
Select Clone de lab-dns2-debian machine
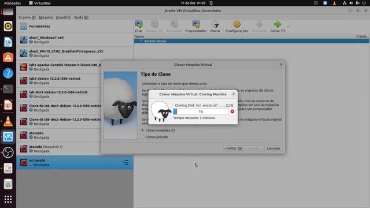tap(59, 122)
